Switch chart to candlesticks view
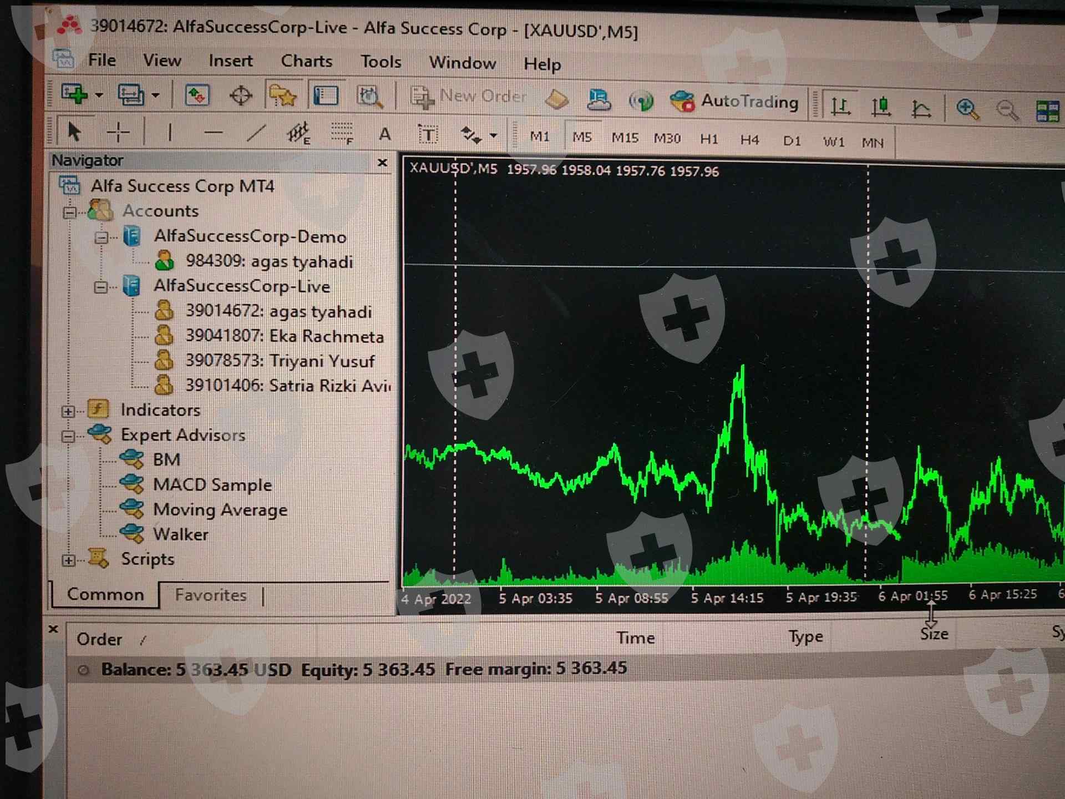Image resolution: width=1065 pixels, height=799 pixels. (x=881, y=107)
